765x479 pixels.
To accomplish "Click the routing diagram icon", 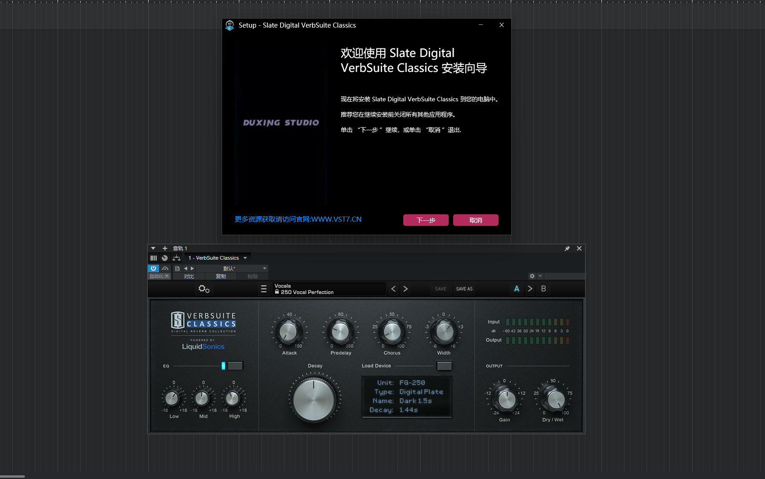I will pos(176,258).
